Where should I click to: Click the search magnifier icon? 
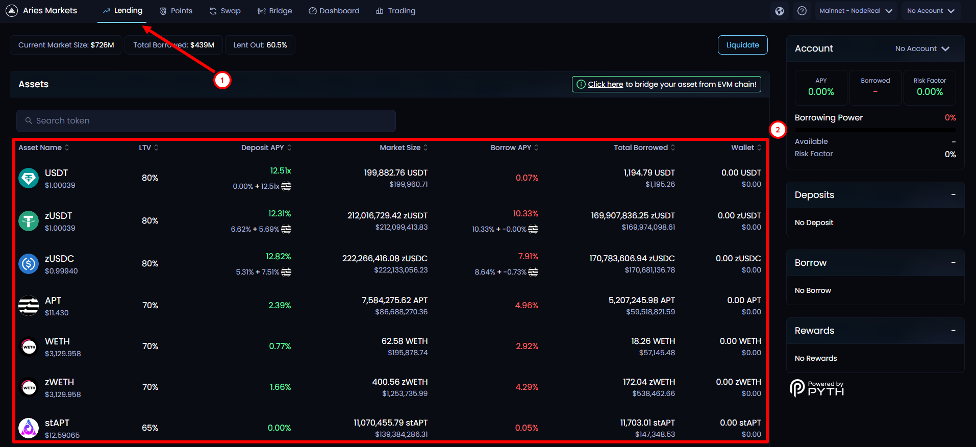[29, 121]
